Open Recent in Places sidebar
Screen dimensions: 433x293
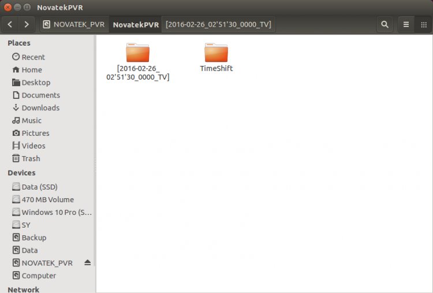point(33,57)
